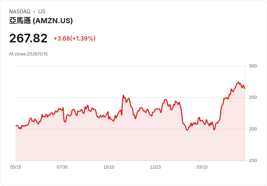This screenshot has width=267, height=186.
Task: Click the price spike peak after 10/10
Action: (x=123, y=95)
